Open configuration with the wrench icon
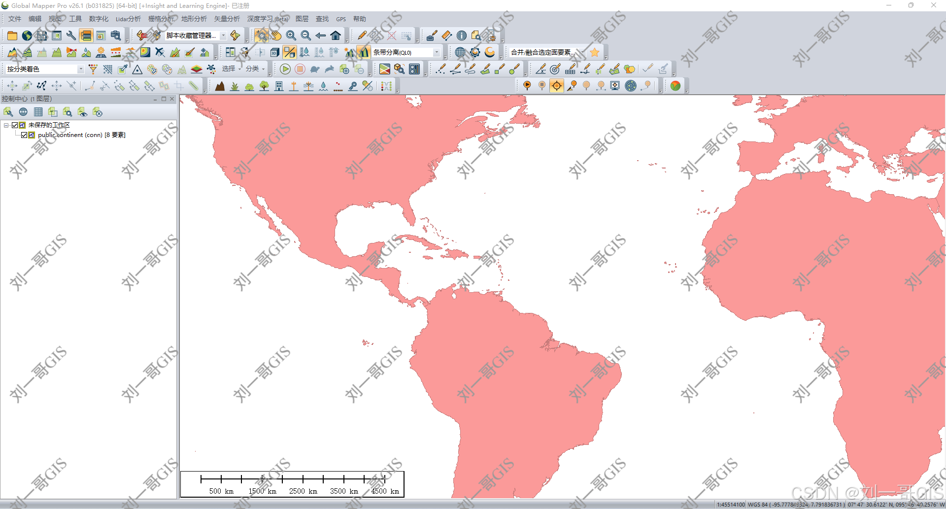This screenshot has width=946, height=509. click(x=71, y=35)
